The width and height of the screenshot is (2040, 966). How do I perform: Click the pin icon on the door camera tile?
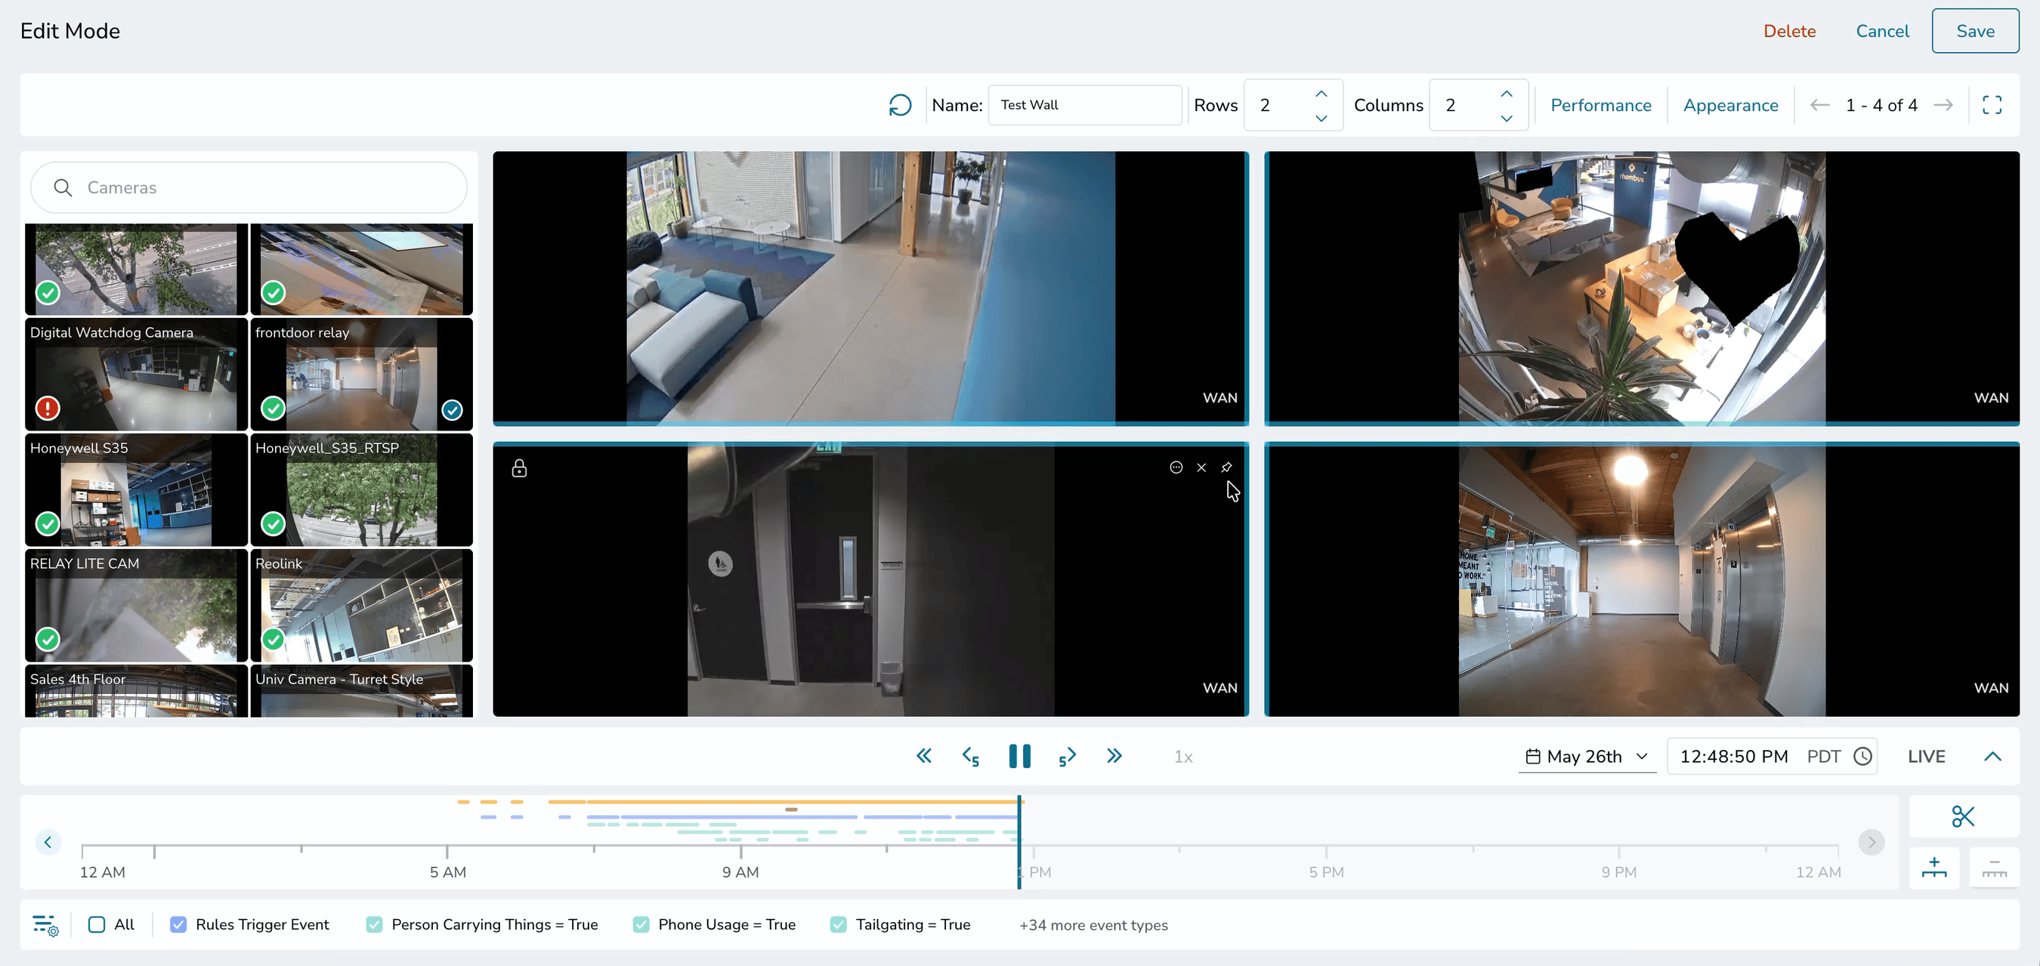[1226, 468]
